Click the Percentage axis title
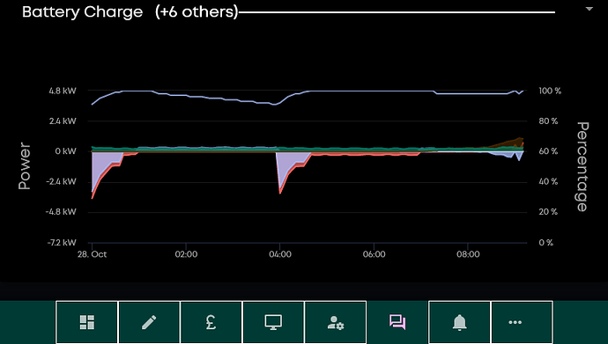Screen dimensions: 608x344 point(582,166)
